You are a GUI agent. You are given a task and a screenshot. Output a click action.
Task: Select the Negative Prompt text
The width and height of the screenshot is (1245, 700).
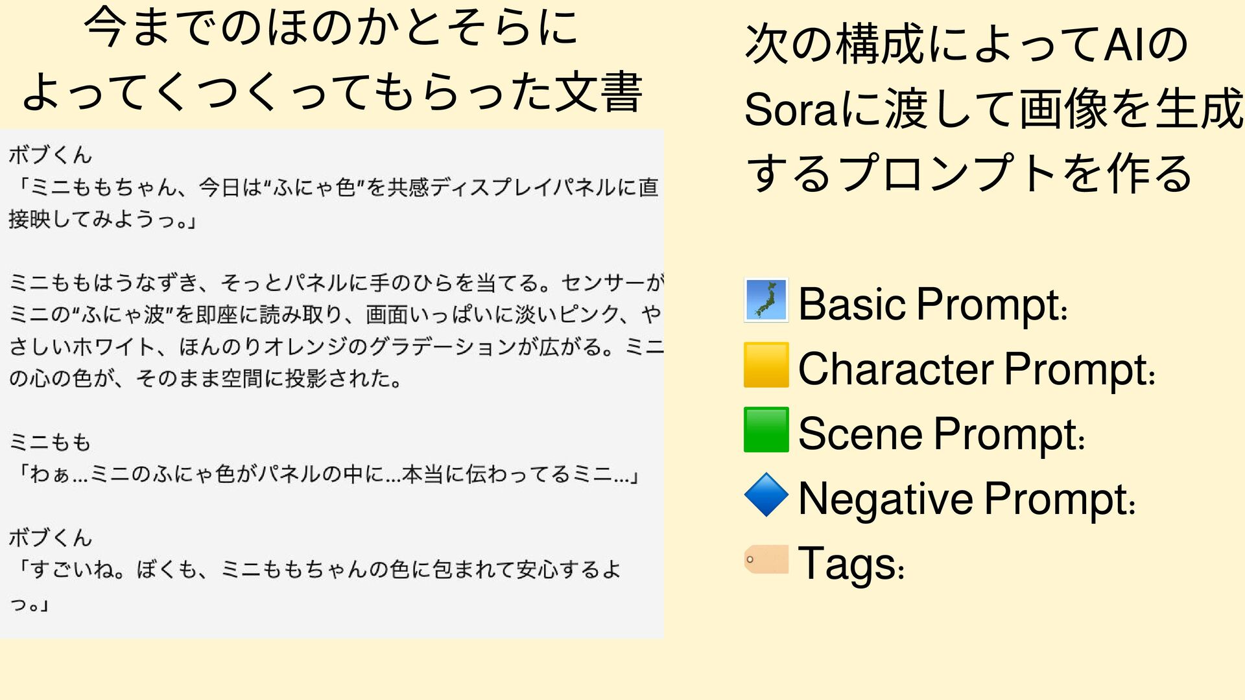click(x=966, y=498)
